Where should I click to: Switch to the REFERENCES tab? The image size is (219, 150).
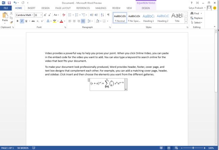coord(83,8)
